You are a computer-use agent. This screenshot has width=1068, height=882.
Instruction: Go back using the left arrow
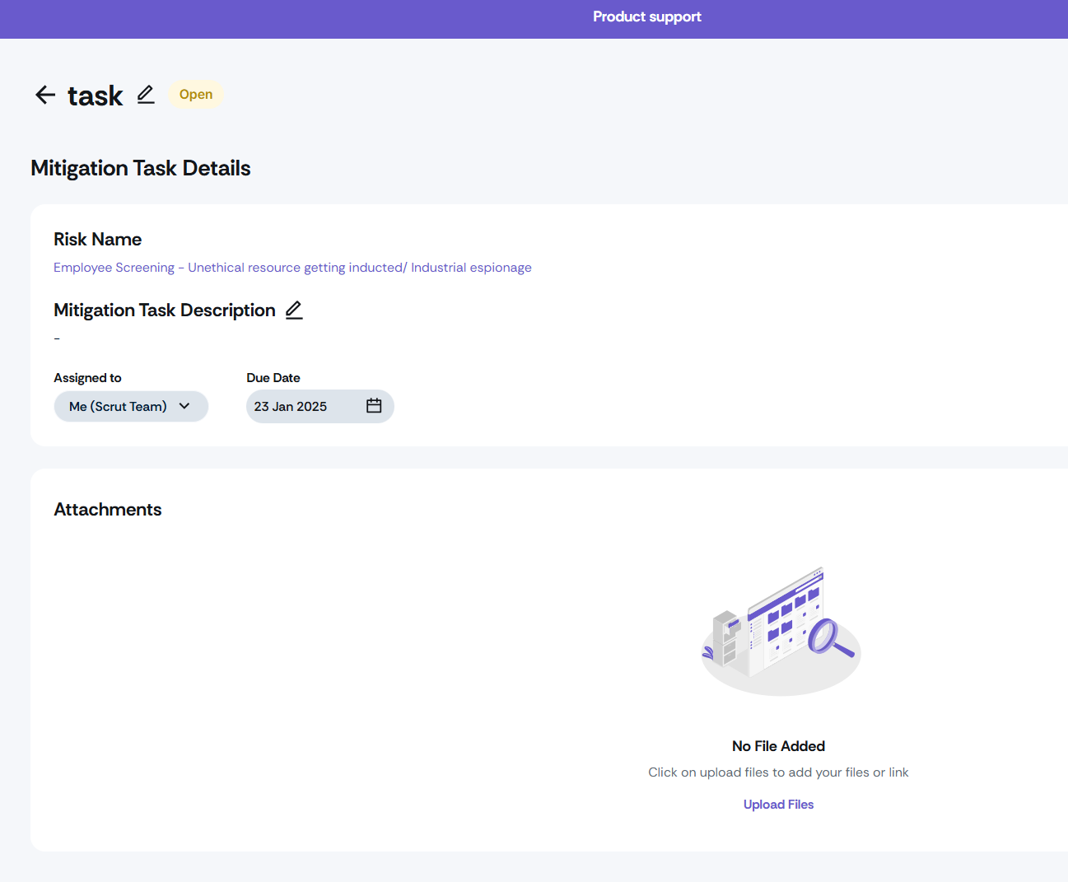45,95
